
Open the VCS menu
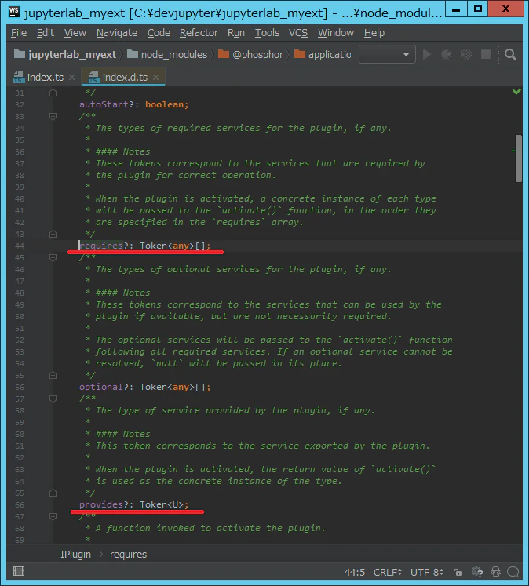tap(298, 33)
